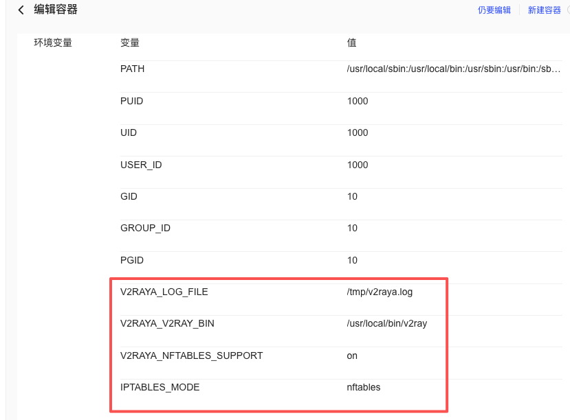Click the nftables value of IPTABLES_MODE
570x420 pixels.
pos(364,387)
